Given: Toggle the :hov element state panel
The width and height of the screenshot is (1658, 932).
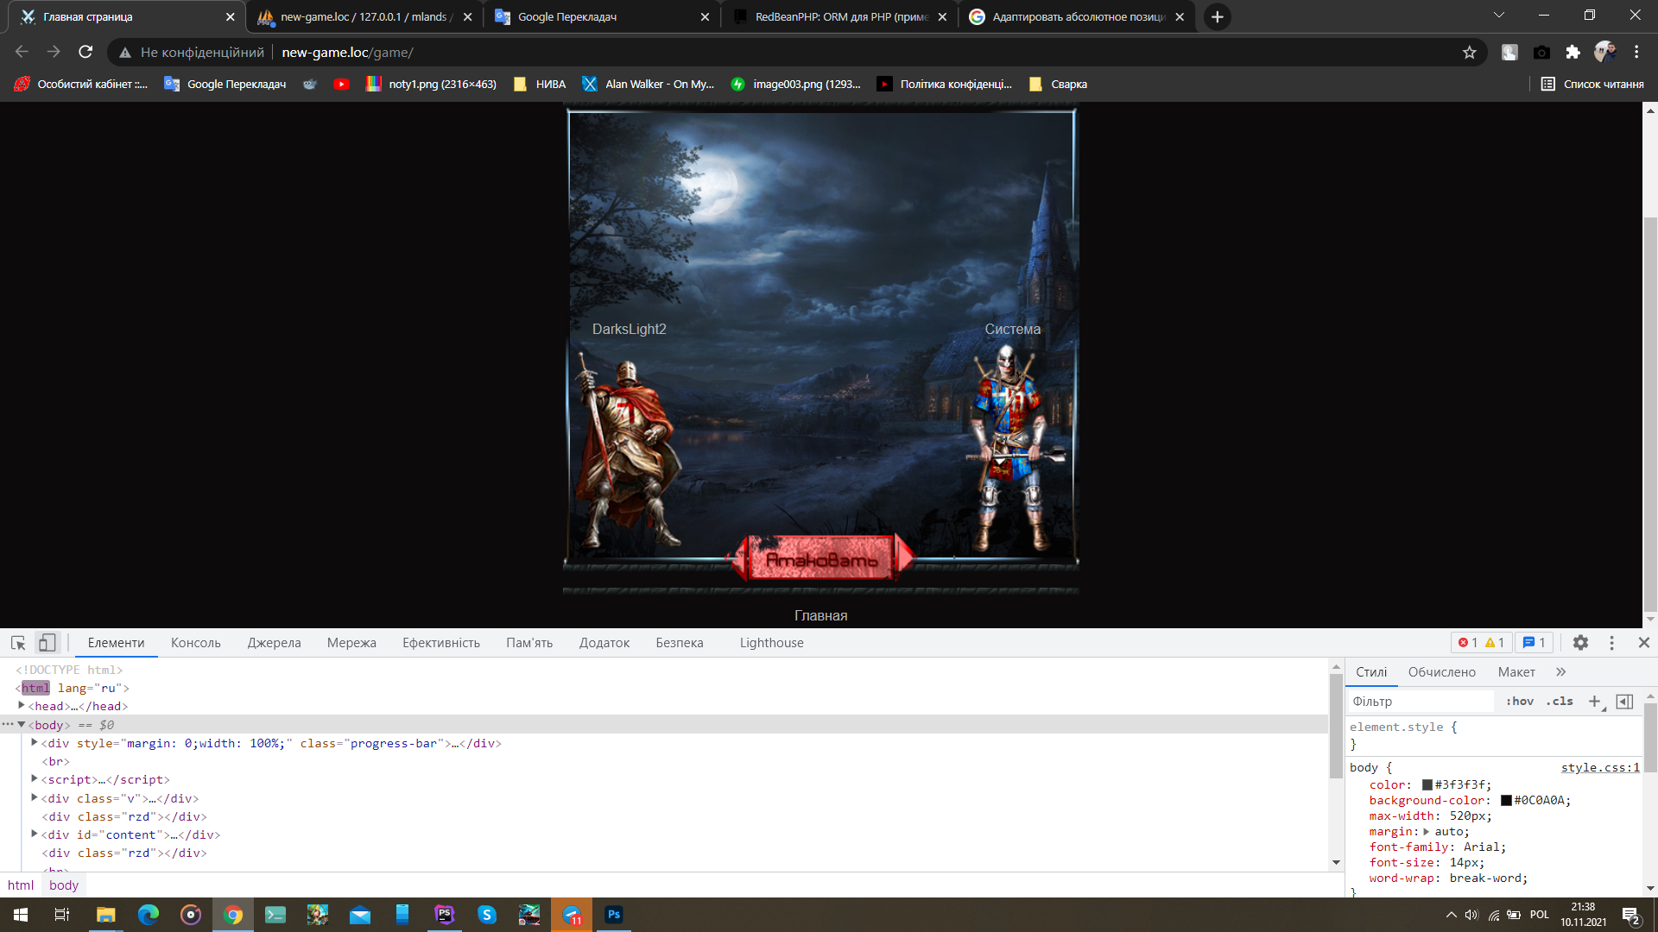Looking at the screenshot, I should click(1519, 702).
